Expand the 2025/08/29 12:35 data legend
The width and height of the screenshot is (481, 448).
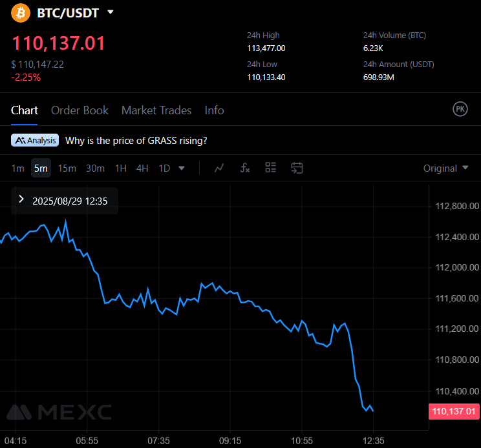click(21, 200)
